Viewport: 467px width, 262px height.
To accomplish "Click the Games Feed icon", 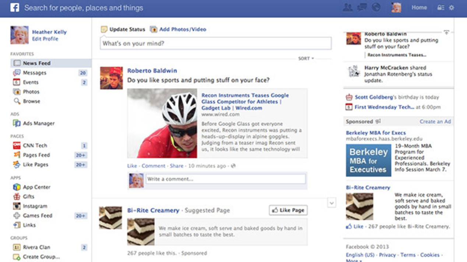I will point(17,216).
